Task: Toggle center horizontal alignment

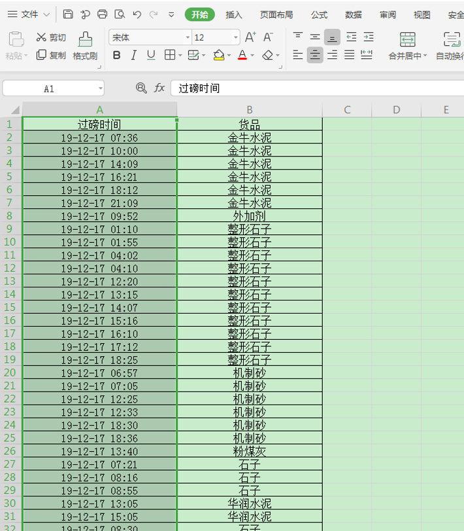Action: tap(315, 55)
